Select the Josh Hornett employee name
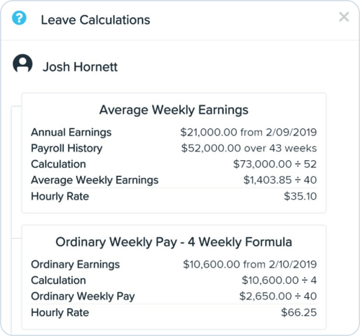Viewport: 360px width, 336px height. [80, 67]
